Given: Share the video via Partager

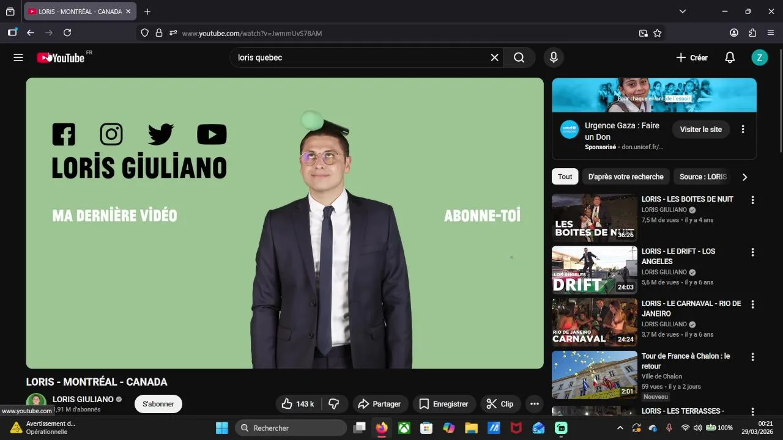Looking at the screenshot, I should tap(380, 404).
